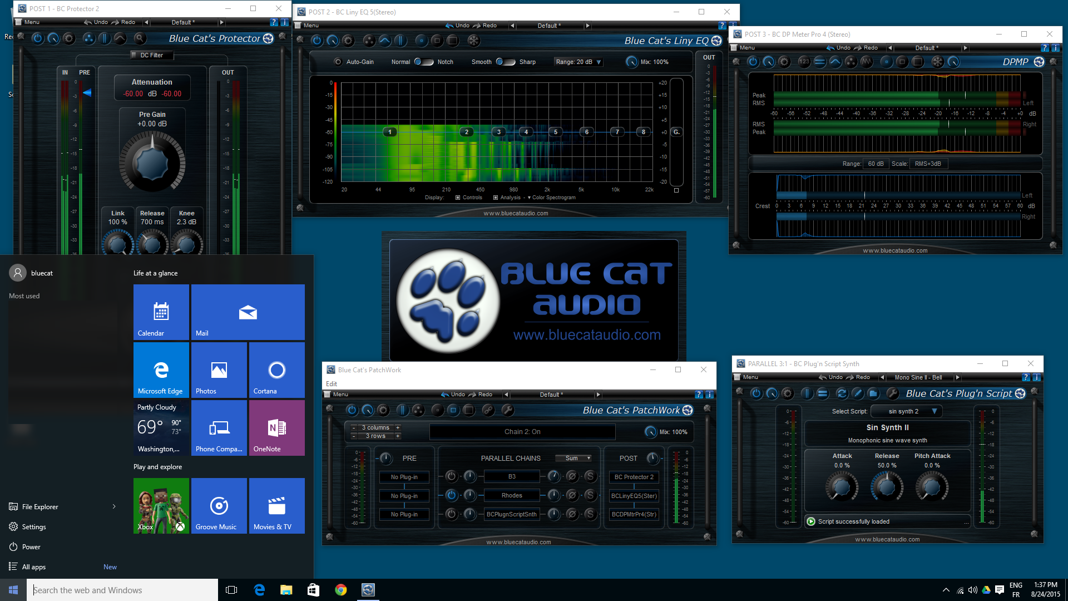Flip Normal/Notch switch in Liny EQ
1068x601 pixels.
pos(424,62)
